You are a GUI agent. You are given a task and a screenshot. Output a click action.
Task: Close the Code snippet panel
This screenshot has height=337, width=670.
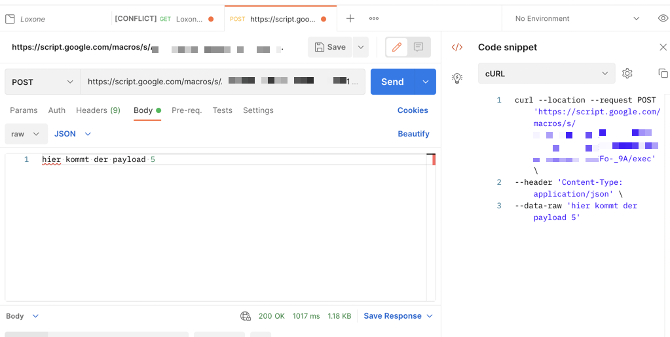(663, 47)
